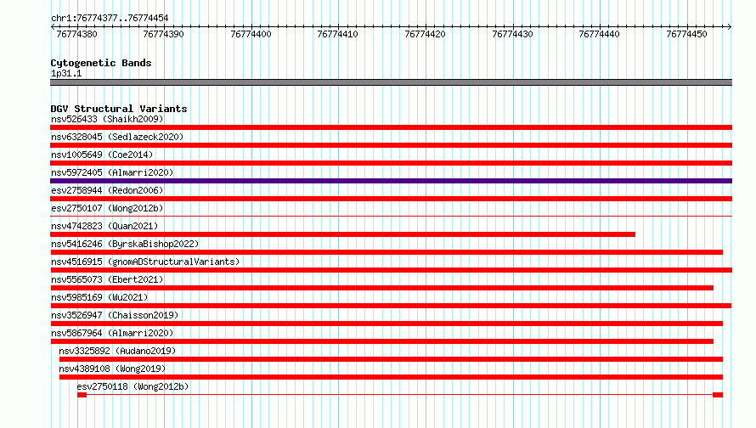Click ruler position 76774400
This screenshot has height=428, width=756.
tap(251, 34)
